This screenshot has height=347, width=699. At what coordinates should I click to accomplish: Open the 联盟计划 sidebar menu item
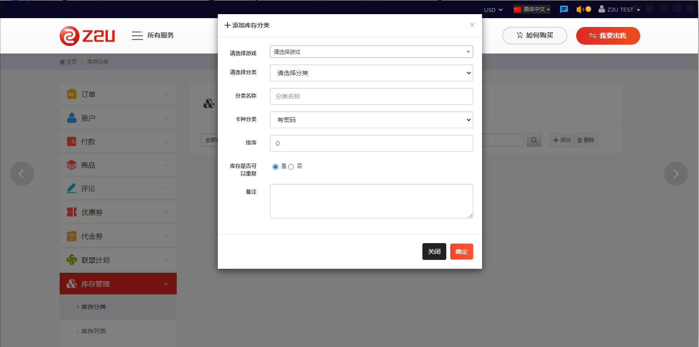118,260
